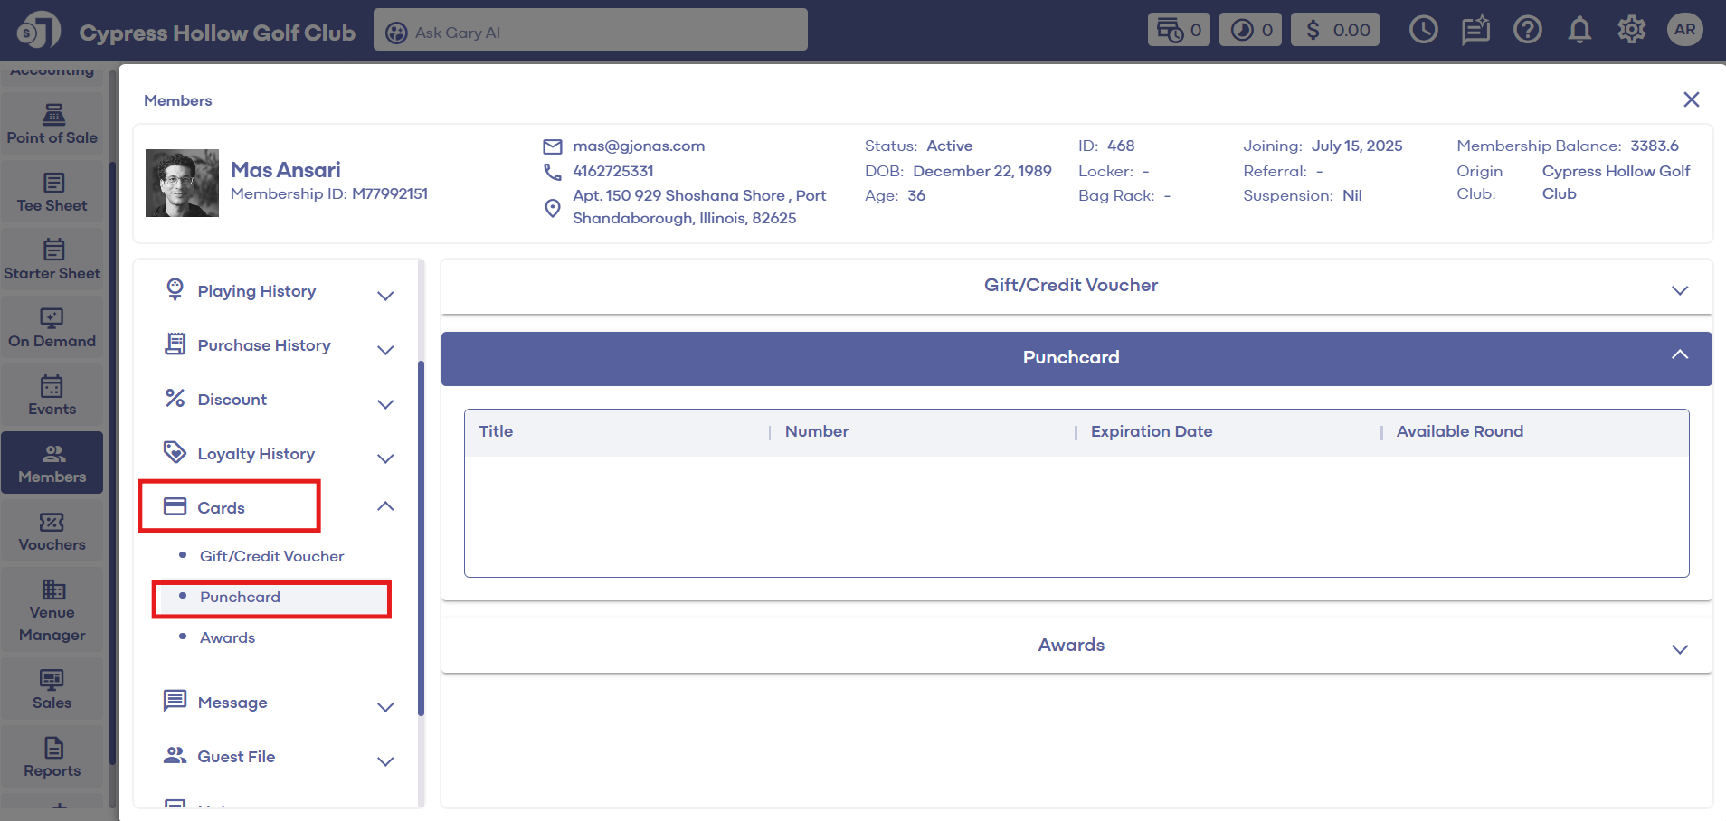Click the notification bell icon
The image size is (1726, 821).
[1579, 30]
